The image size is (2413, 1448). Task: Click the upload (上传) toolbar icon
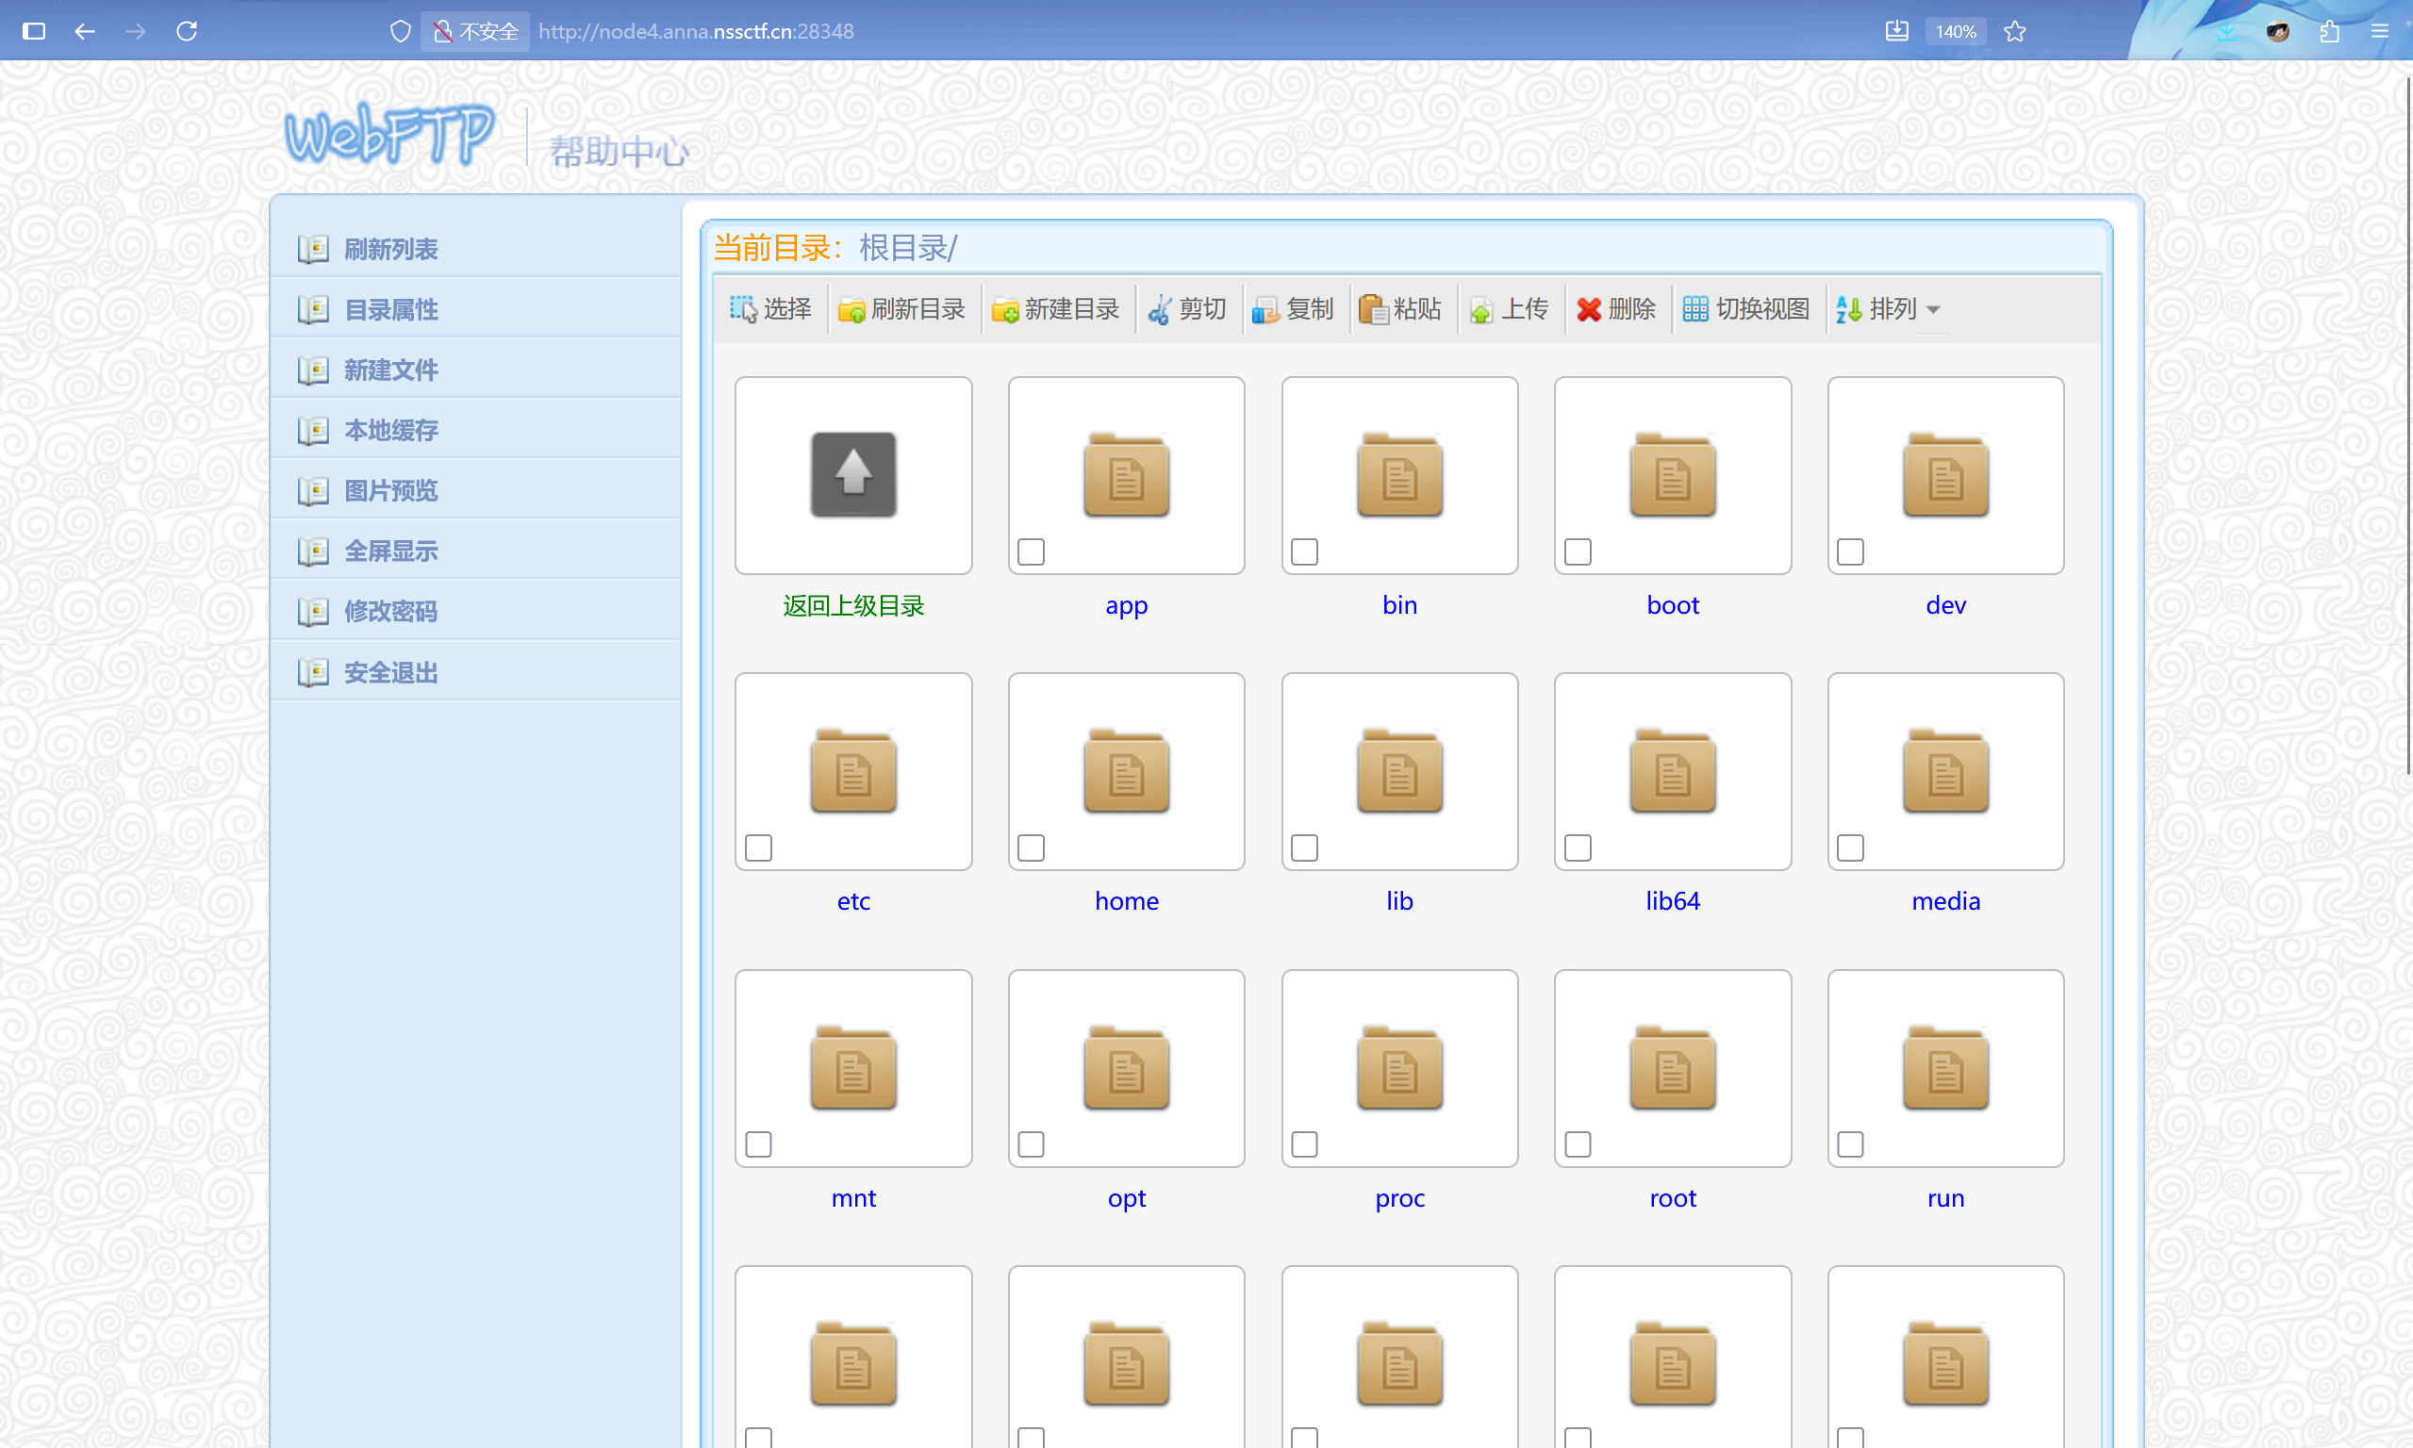pos(1481,310)
